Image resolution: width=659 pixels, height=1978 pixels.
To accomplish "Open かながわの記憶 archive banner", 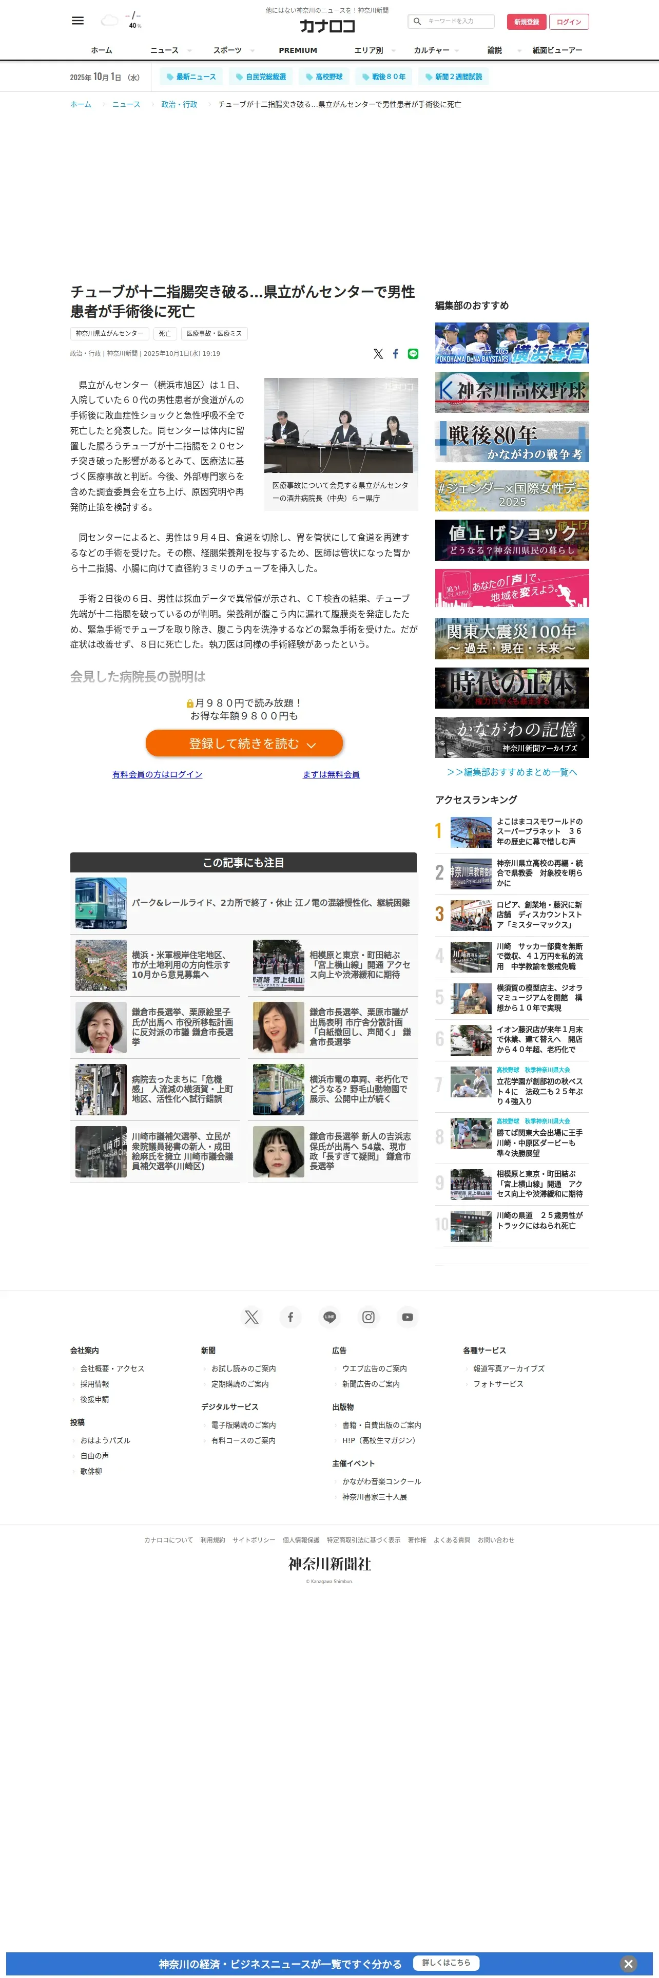I will (x=512, y=737).
